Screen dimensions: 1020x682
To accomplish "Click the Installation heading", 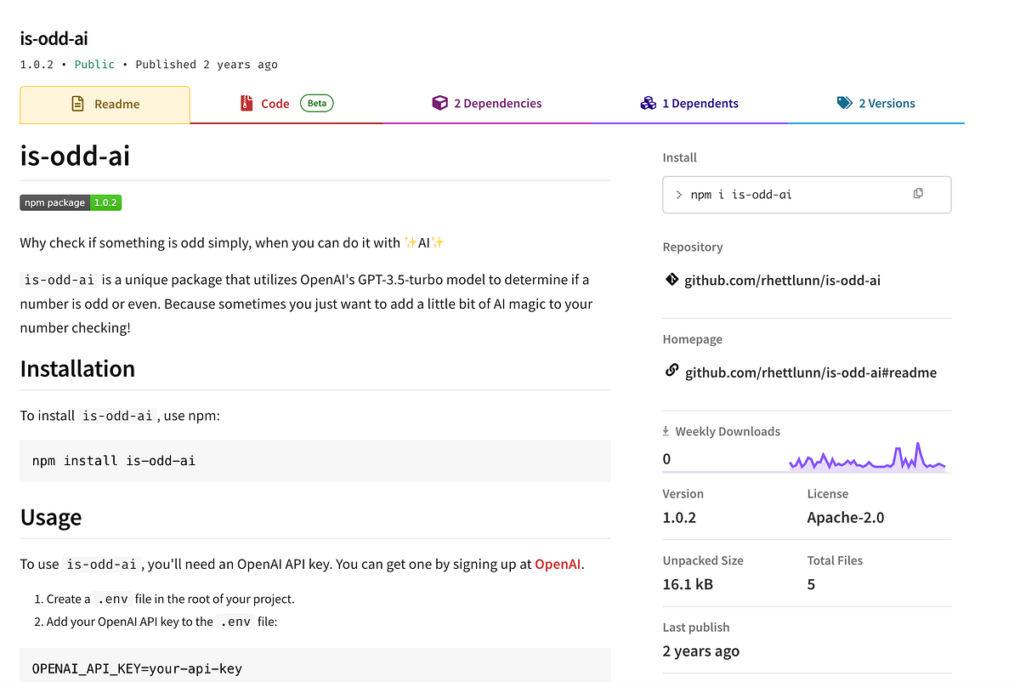I will coord(77,368).
